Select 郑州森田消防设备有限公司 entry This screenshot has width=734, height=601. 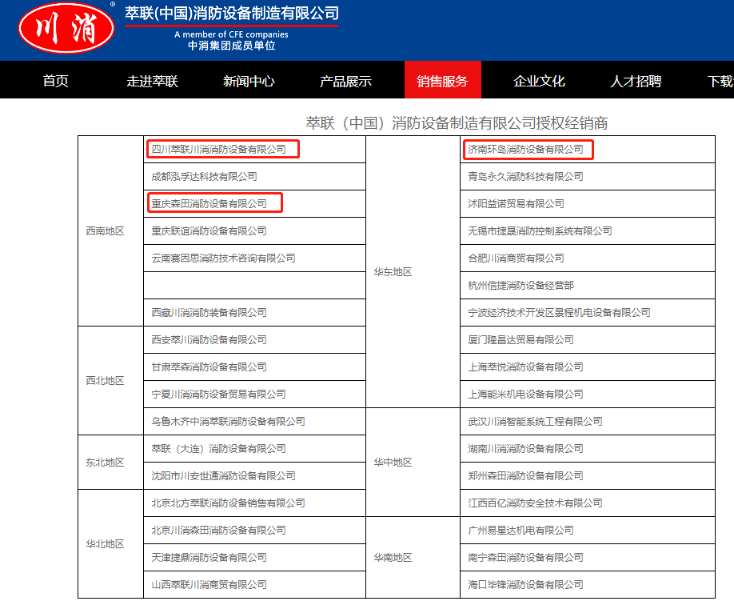click(525, 475)
